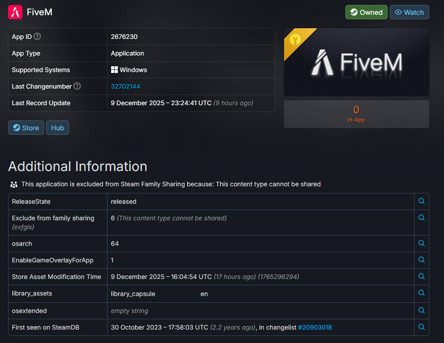Open the community Hub button
This screenshot has width=444, height=343.
[x=57, y=128]
